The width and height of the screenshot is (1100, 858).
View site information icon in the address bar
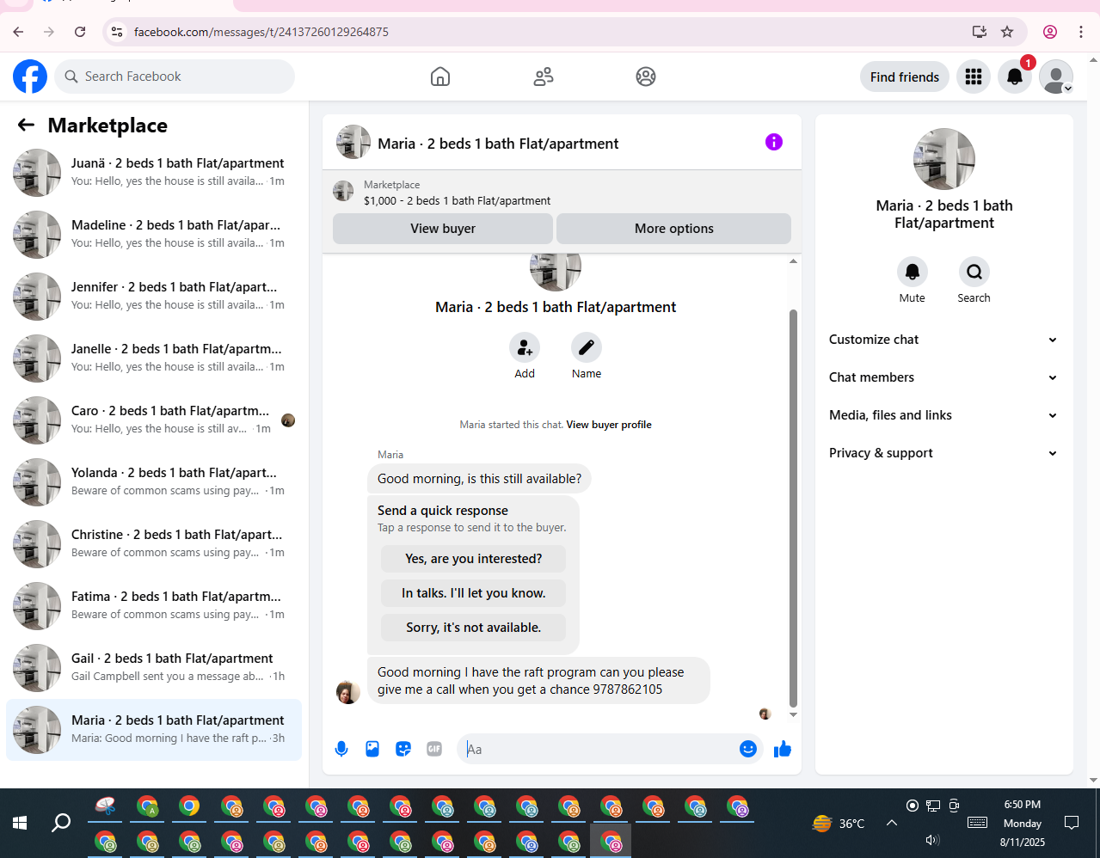click(117, 32)
